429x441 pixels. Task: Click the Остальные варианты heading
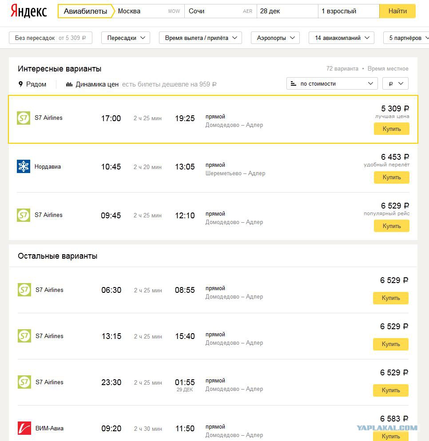pos(57,256)
